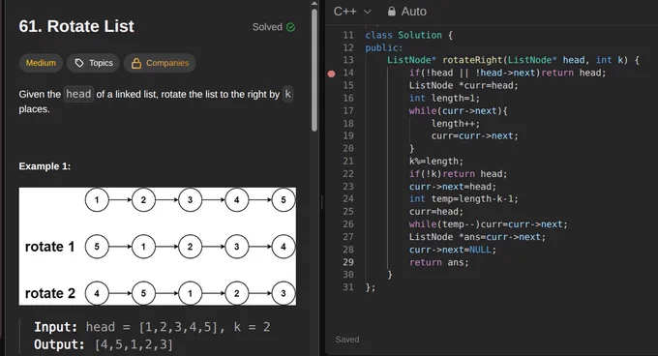This screenshot has width=658, height=356.
Task: Click the 'ListNode *curr=head;' code line
Action: pyautogui.click(x=464, y=85)
